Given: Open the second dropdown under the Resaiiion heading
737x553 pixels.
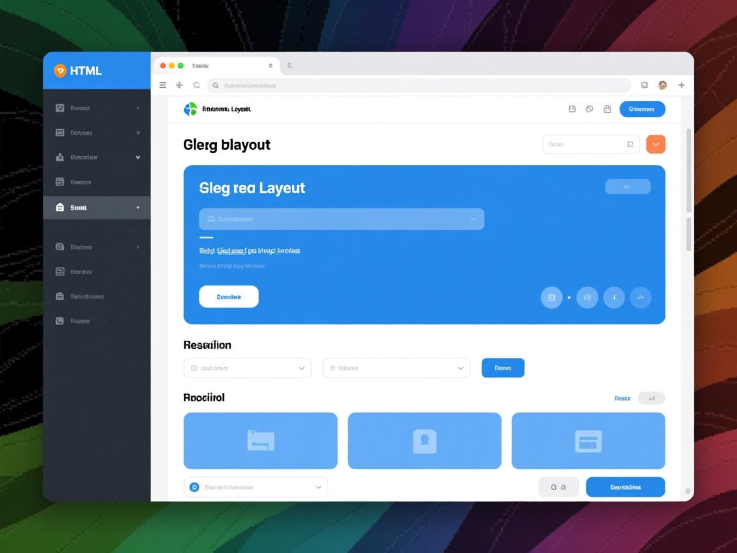Looking at the screenshot, I should [x=396, y=368].
